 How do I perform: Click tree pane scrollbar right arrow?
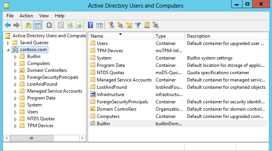click(82, 138)
